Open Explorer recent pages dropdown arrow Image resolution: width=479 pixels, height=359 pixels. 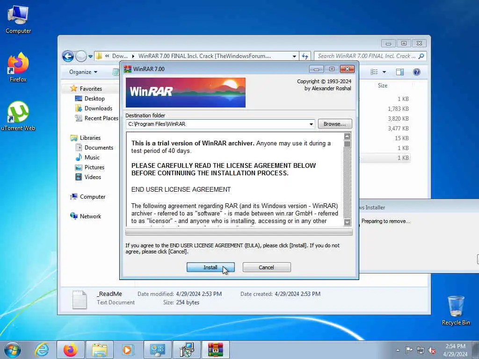[90, 57]
